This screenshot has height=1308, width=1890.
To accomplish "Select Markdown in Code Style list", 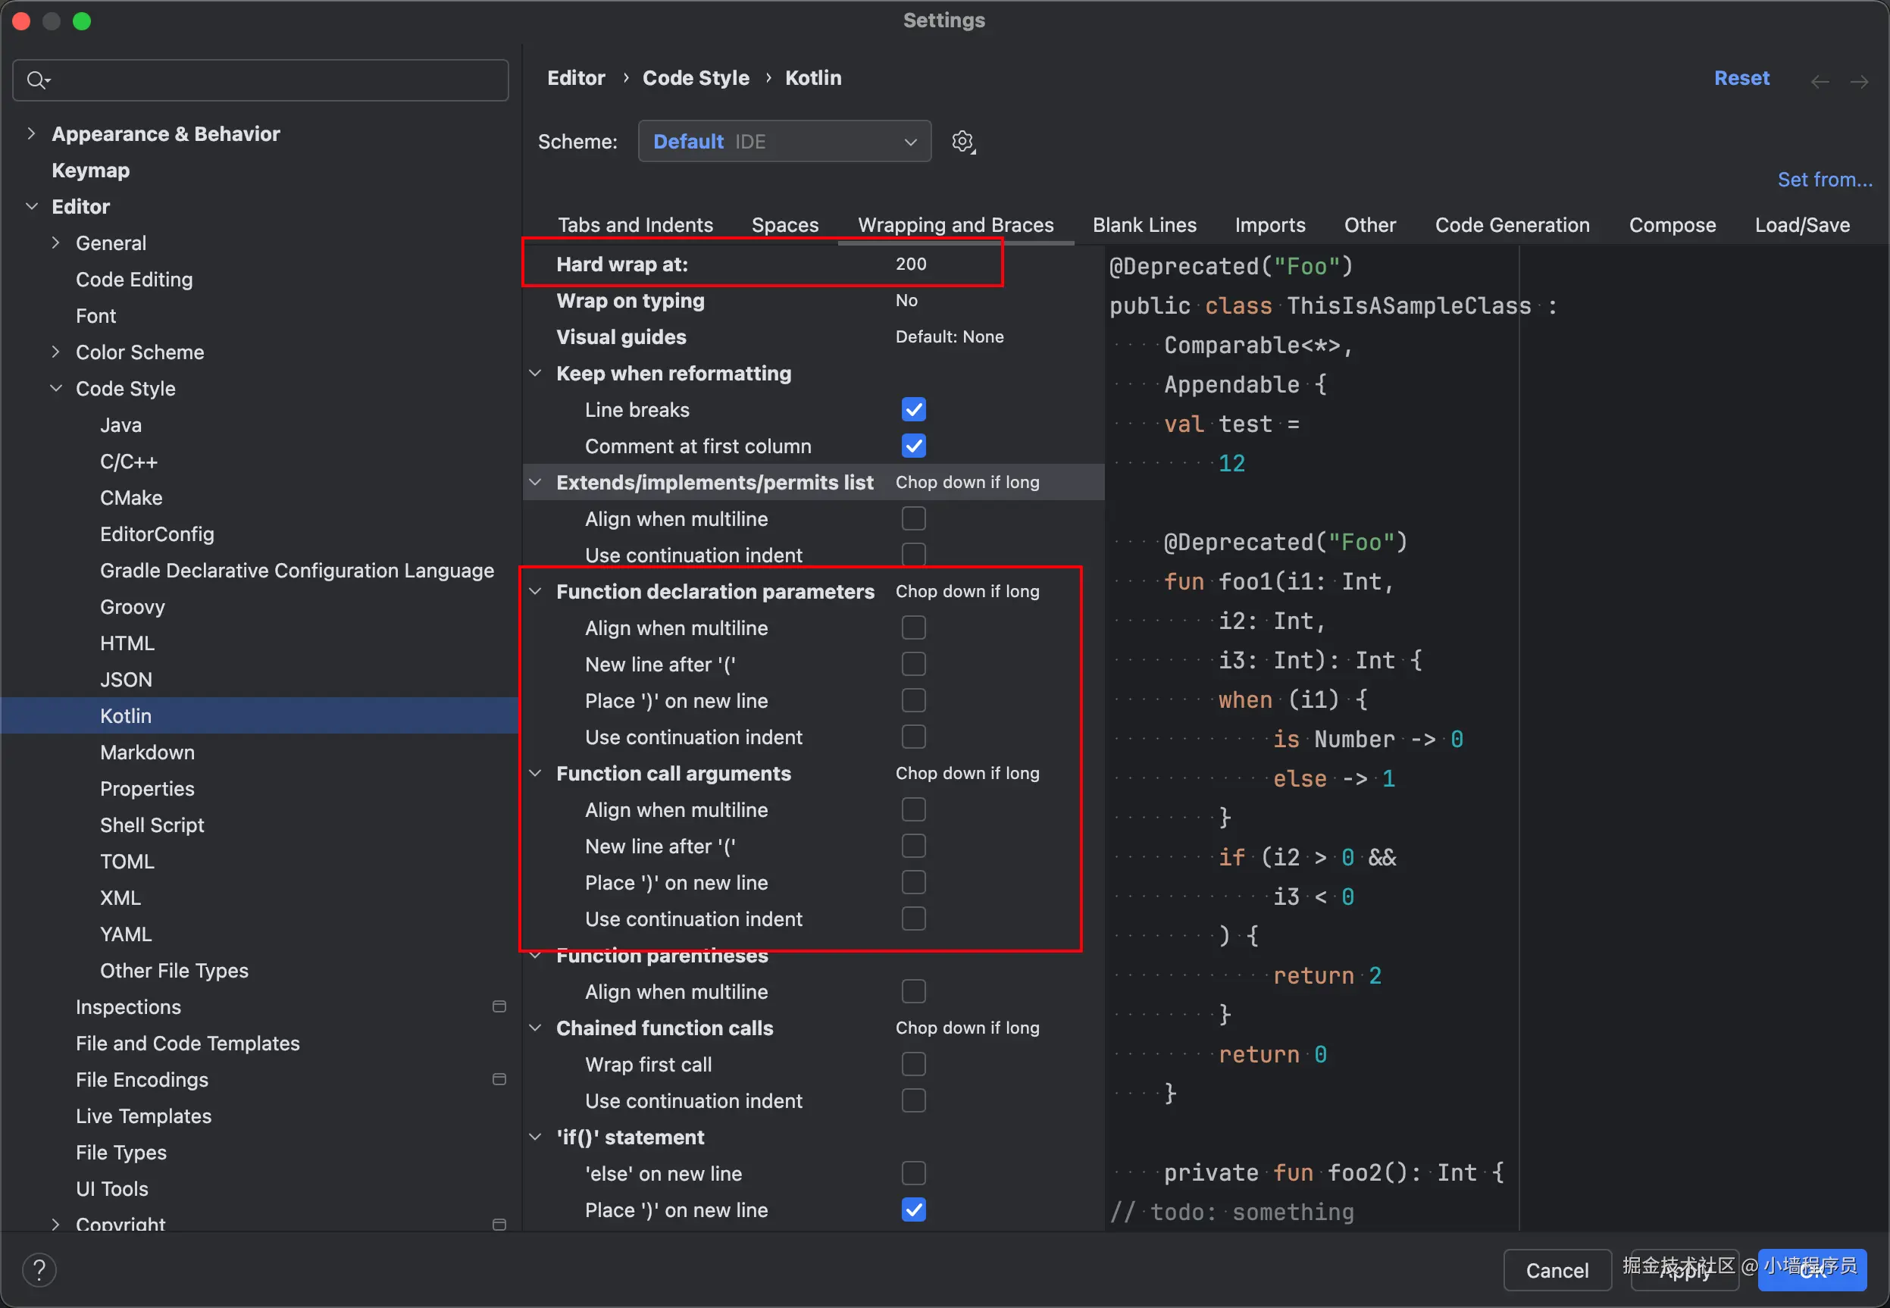I will pos(148,753).
